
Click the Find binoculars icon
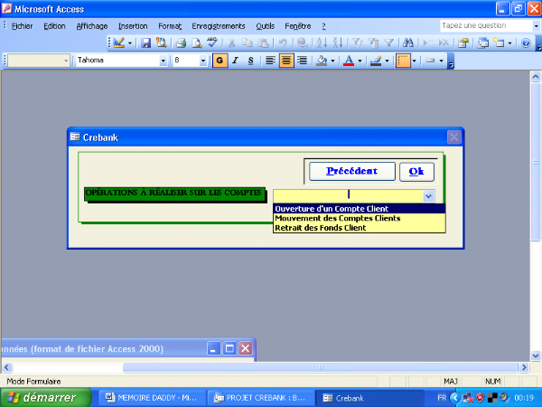408,43
